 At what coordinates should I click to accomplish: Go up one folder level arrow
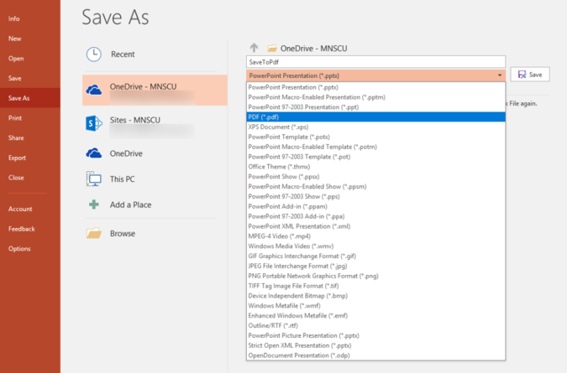[x=254, y=48]
